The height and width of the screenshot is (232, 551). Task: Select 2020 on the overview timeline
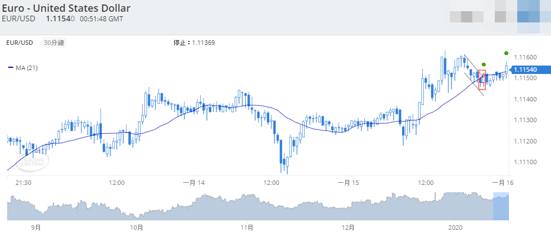point(455,227)
